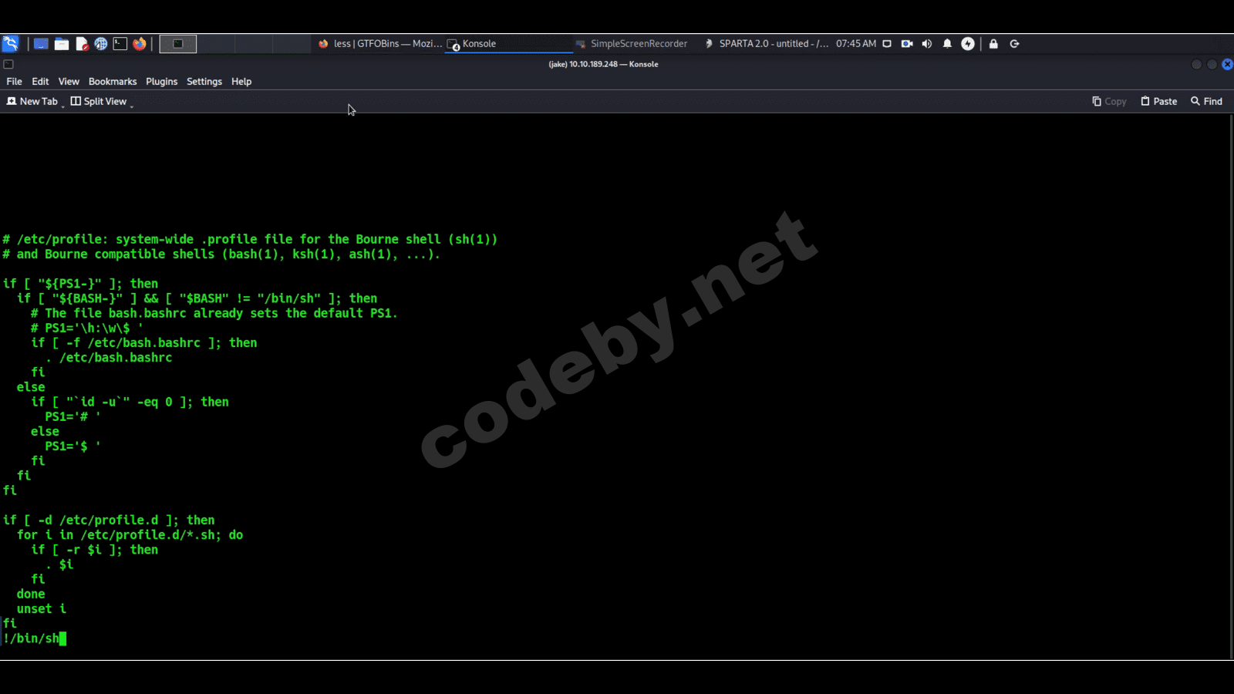Open the Plugins menu
The width and height of the screenshot is (1234, 694).
tap(161, 82)
